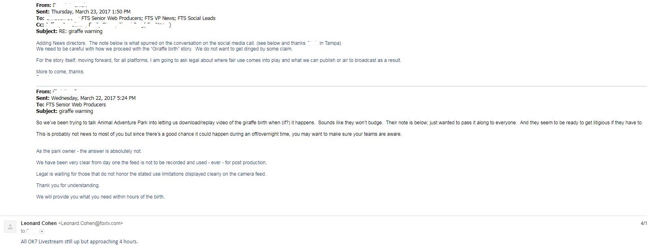Click "As the park owner" sentence
The image size is (651, 247).
pos(89,151)
